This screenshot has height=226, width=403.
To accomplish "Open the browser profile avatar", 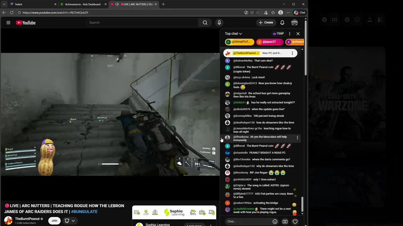I will (x=281, y=13).
